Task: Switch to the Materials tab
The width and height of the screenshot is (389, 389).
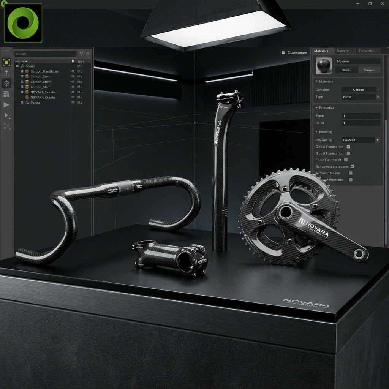Action: pos(323,51)
